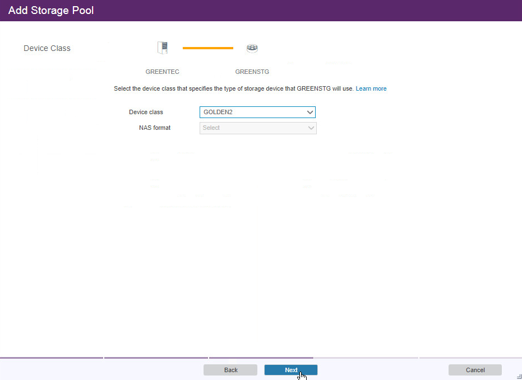The height and width of the screenshot is (380, 522).
Task: Open the Device class GOLDEN2 dropdown
Action: coord(252,112)
